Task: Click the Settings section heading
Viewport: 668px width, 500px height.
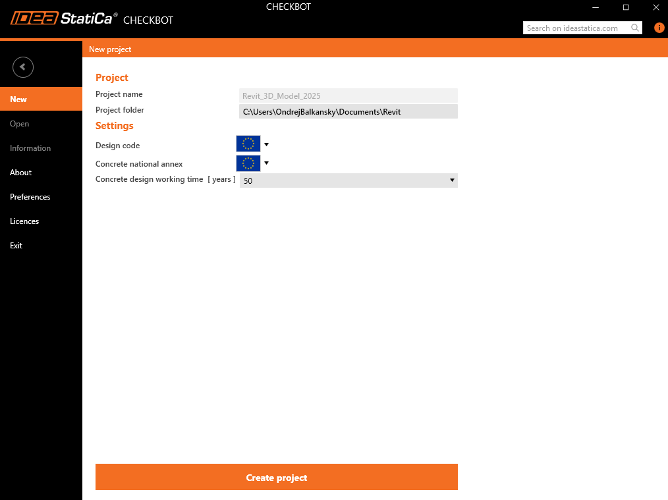Action: pyautogui.click(x=114, y=126)
